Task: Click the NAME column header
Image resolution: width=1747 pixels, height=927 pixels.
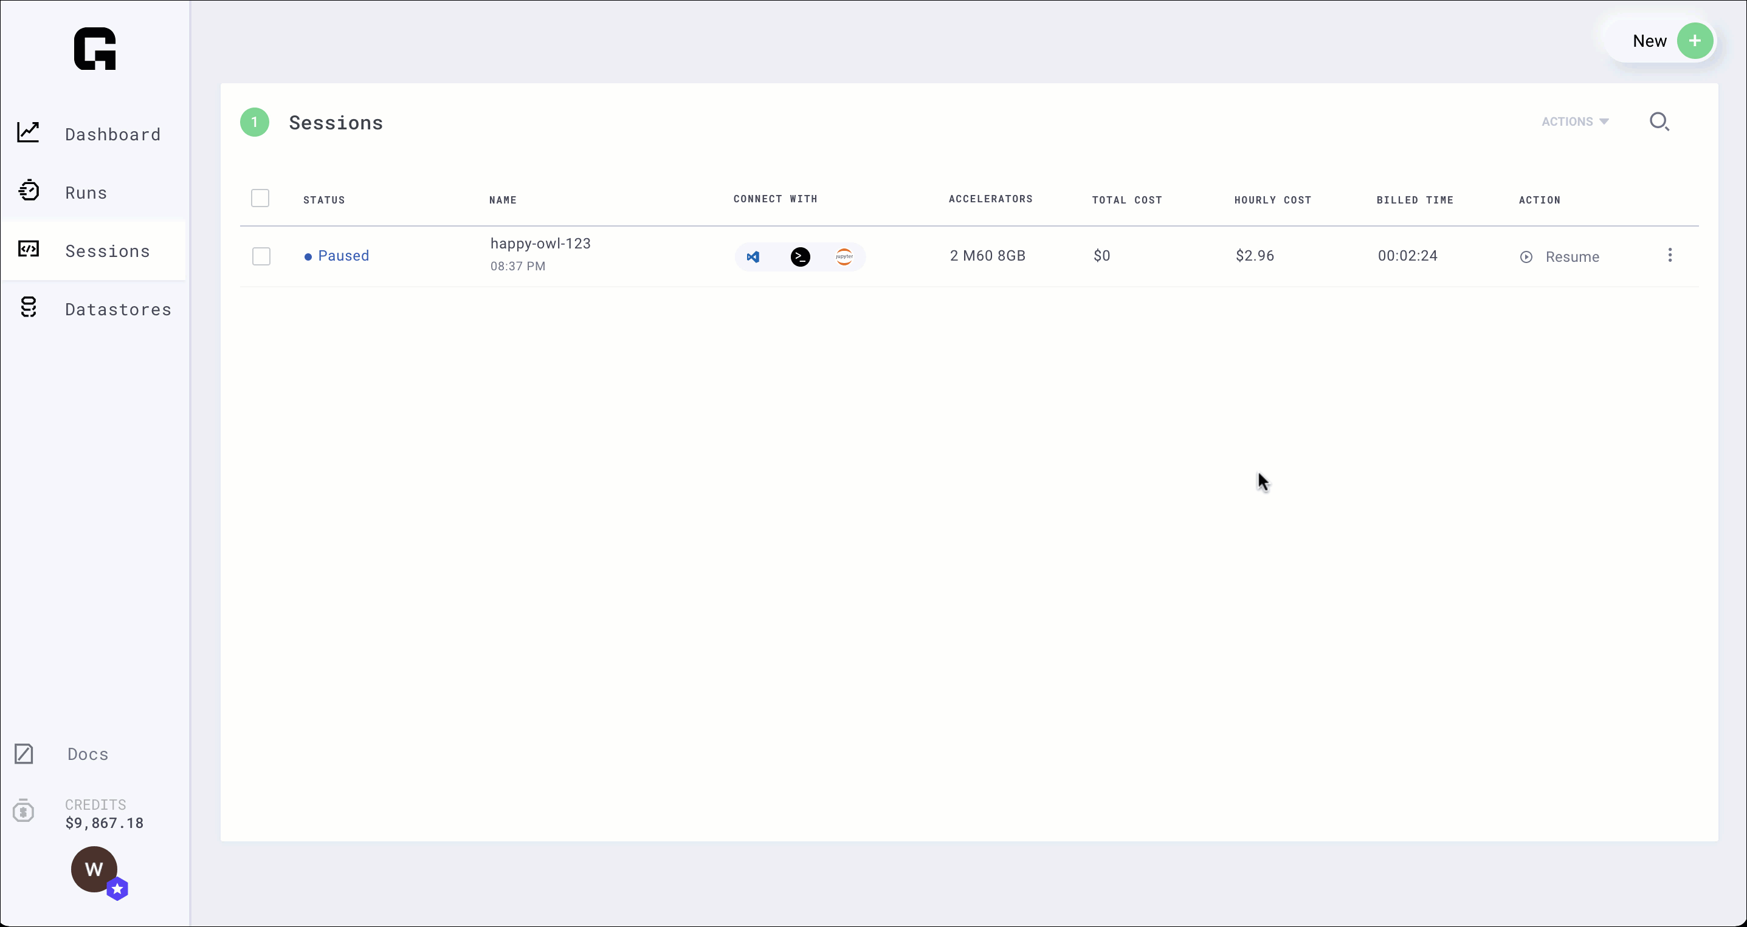Action: tap(503, 200)
